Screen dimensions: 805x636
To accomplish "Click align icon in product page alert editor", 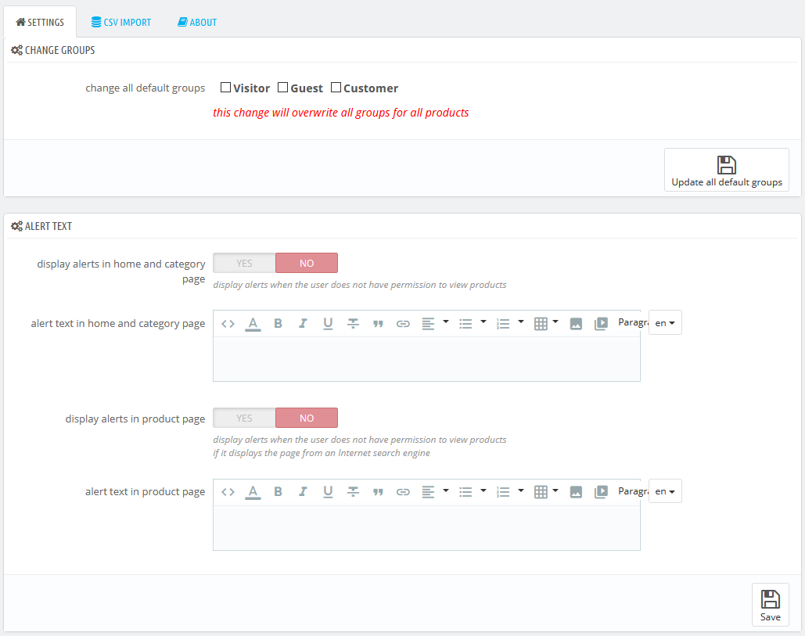I will click(428, 492).
